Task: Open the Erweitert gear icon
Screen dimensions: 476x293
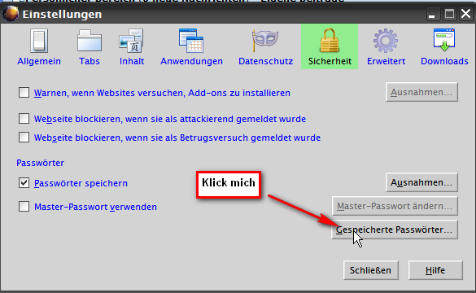Action: click(x=386, y=41)
